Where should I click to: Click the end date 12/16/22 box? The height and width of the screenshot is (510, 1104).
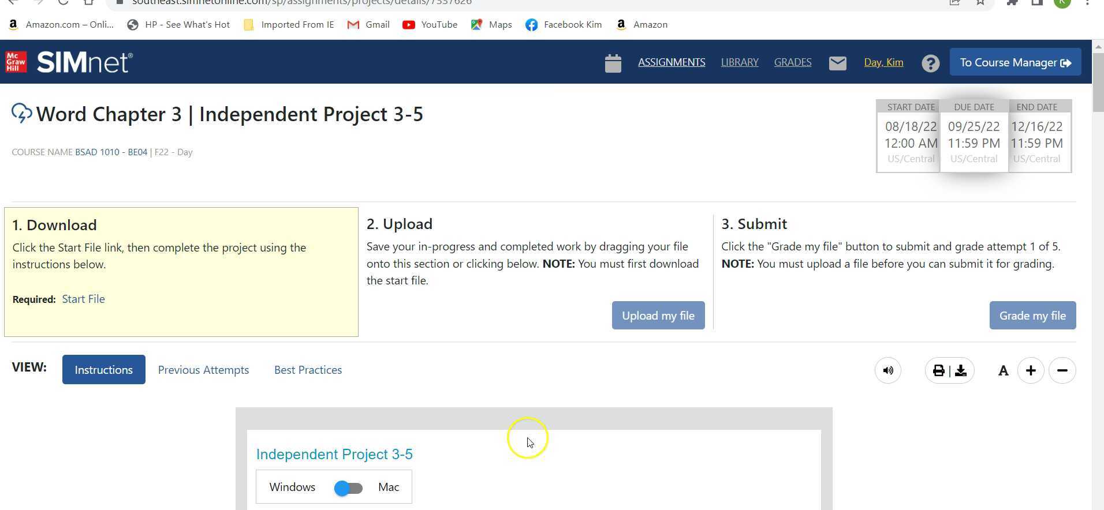point(1040,136)
